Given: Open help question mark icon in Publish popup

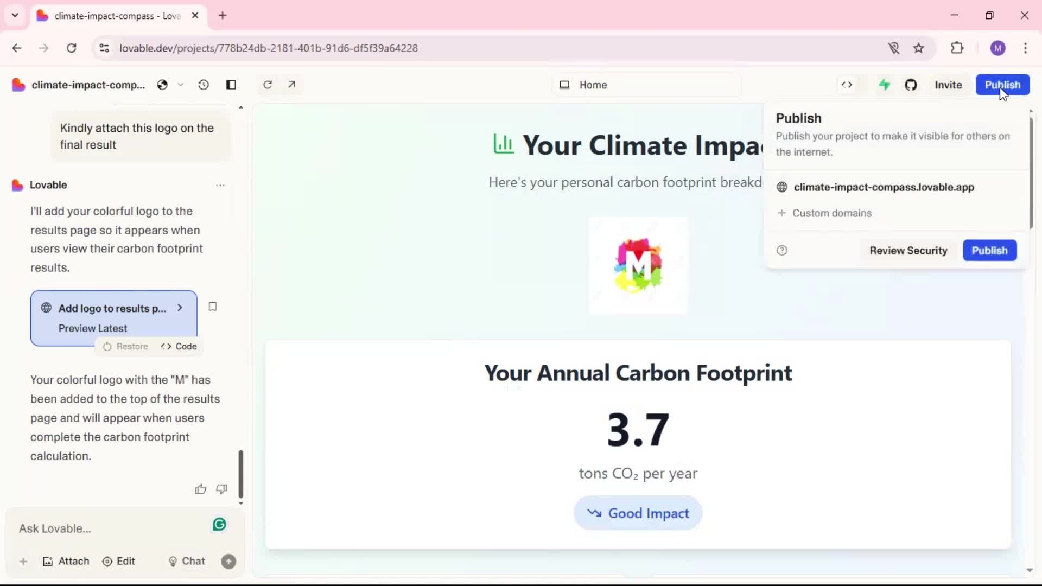Looking at the screenshot, I should 782,250.
